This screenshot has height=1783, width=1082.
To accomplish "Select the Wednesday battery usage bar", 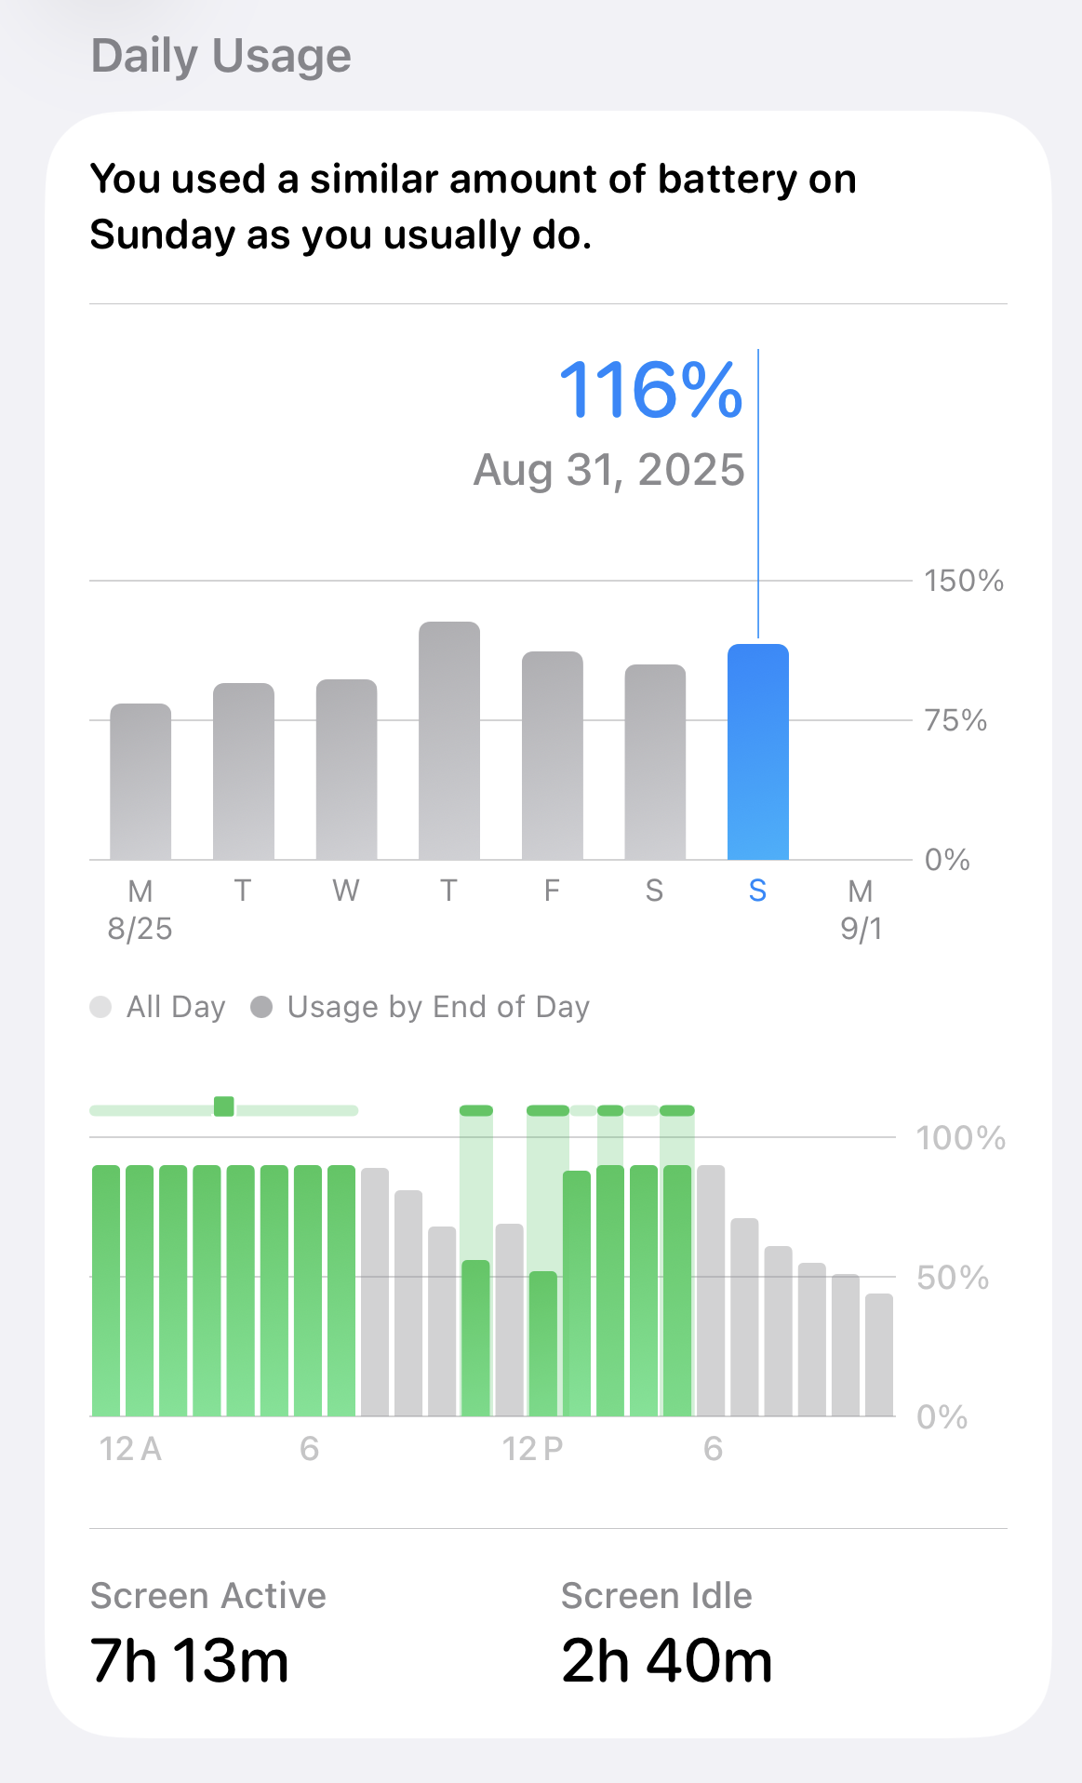I will tap(346, 770).
